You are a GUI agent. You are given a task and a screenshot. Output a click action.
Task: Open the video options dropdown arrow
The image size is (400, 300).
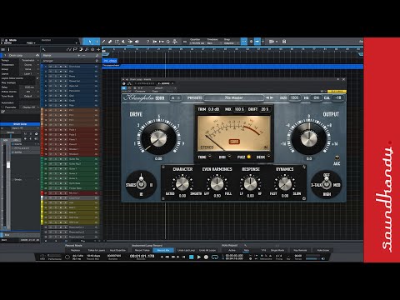point(277,42)
